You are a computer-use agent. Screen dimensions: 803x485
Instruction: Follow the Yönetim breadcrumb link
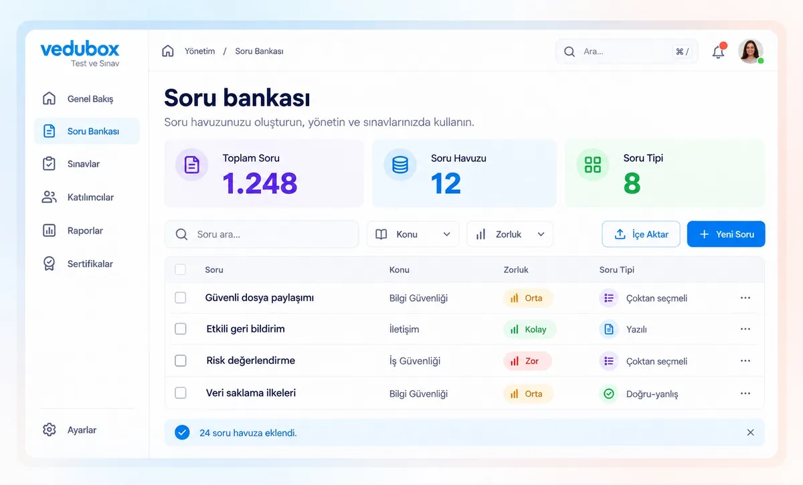[x=200, y=52]
